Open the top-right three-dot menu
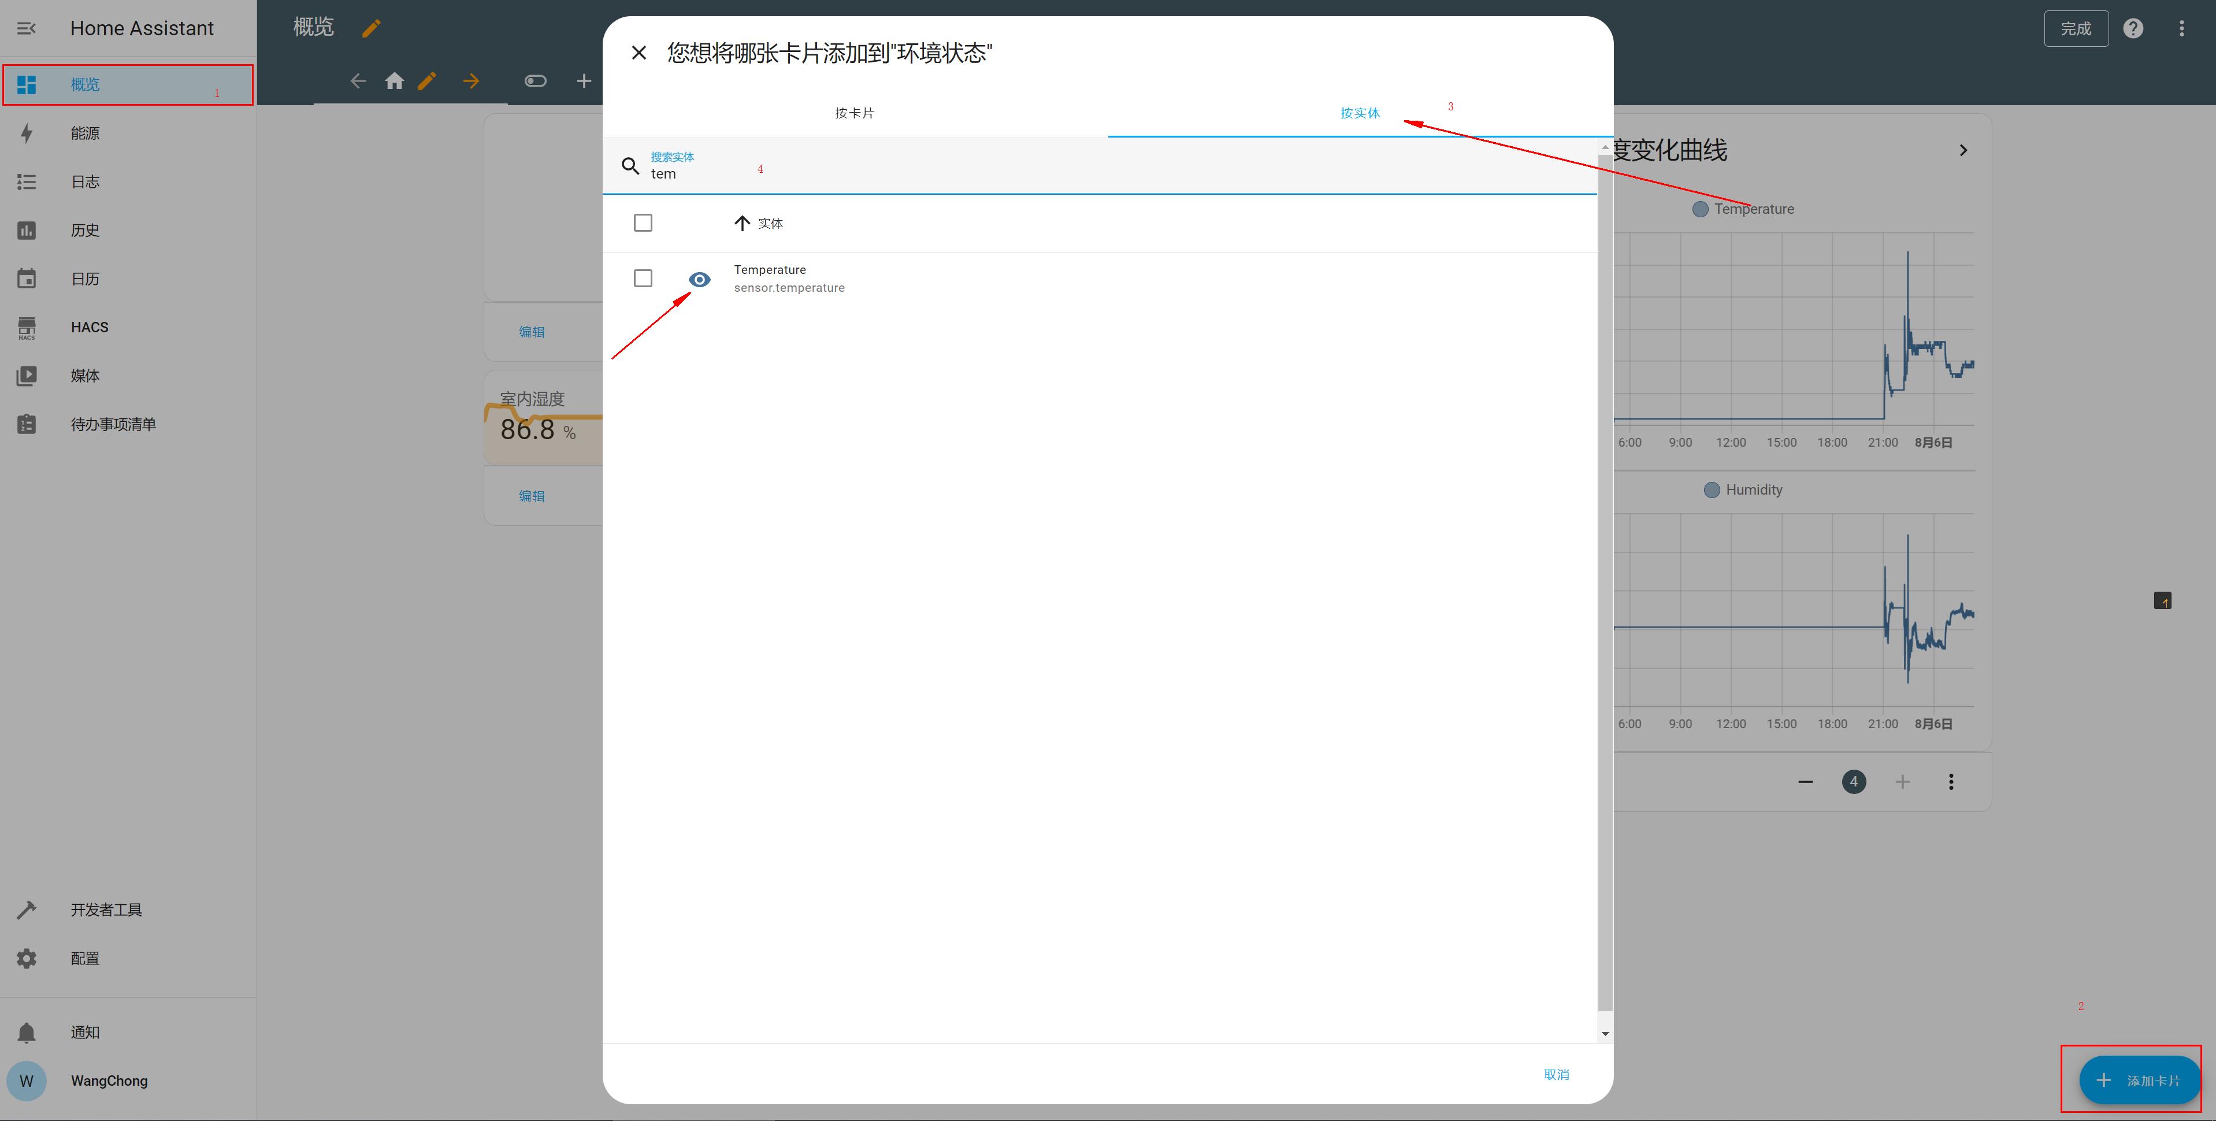 point(2181,28)
